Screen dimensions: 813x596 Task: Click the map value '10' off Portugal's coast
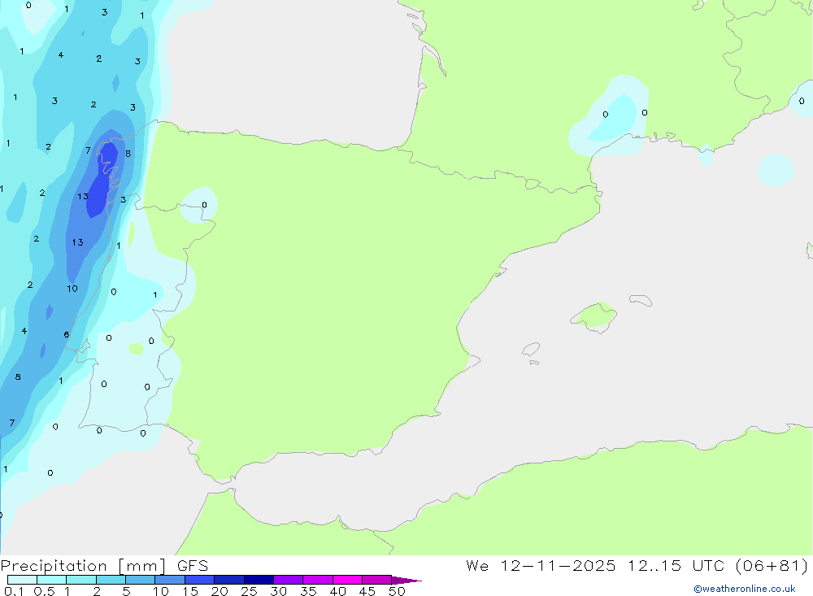(72, 289)
